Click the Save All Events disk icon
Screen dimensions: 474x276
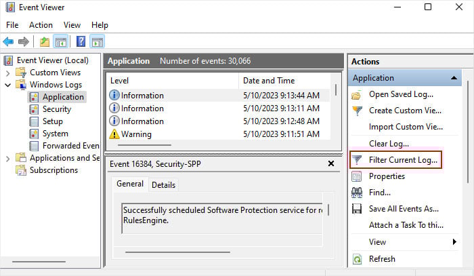click(357, 209)
